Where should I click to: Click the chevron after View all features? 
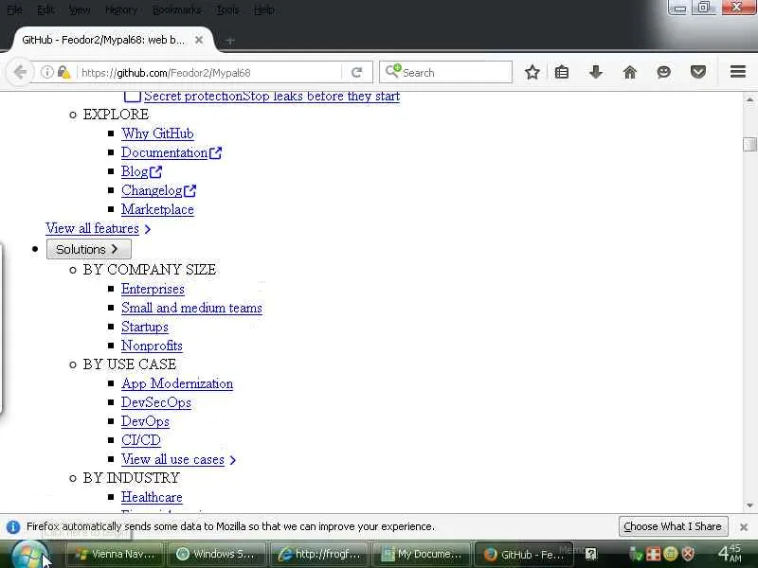(148, 229)
